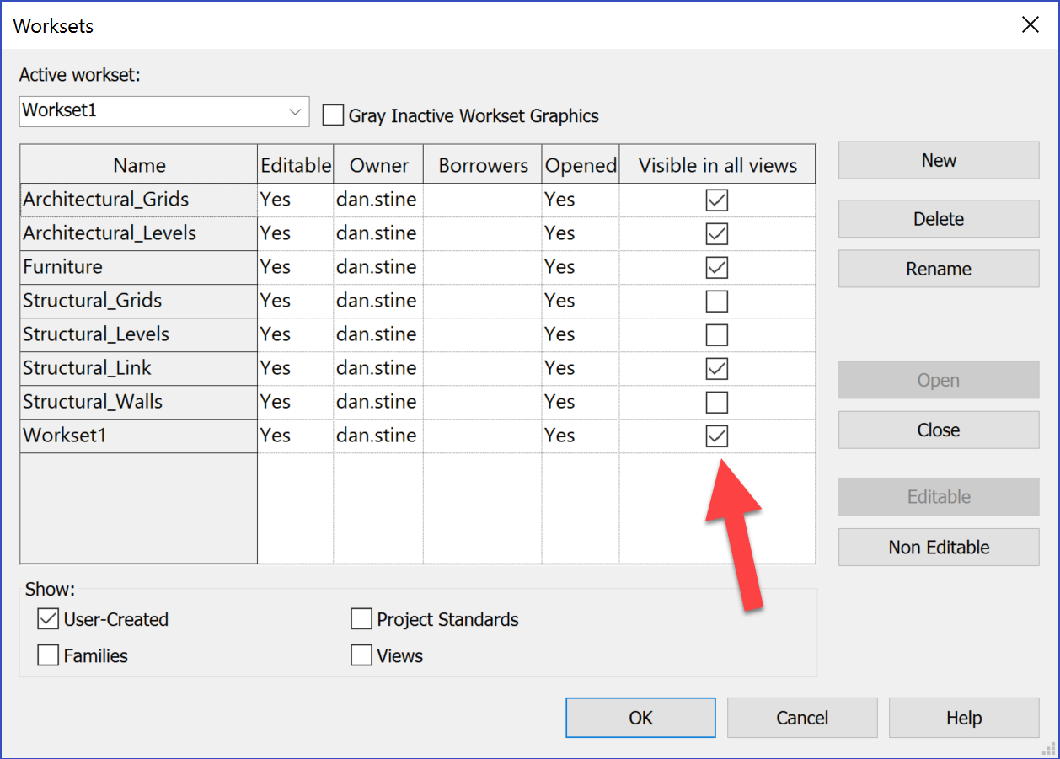Check the Families show filter
This screenshot has height=759, width=1060.
tap(47, 655)
